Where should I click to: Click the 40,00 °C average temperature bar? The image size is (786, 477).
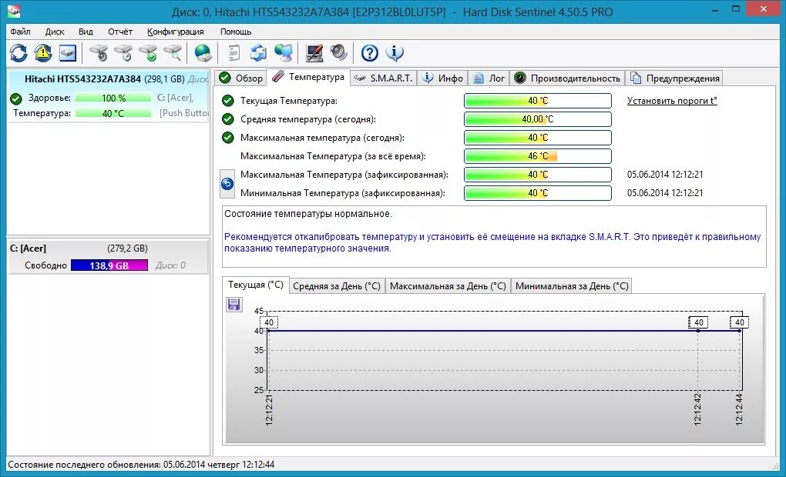pos(538,119)
